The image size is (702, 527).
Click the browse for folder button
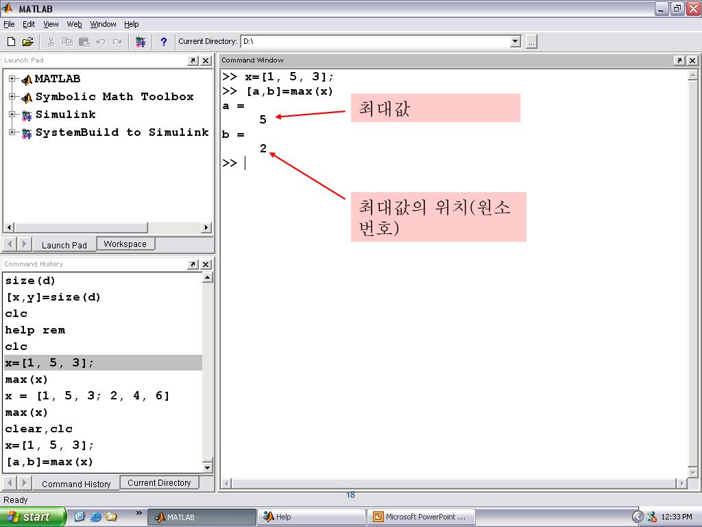531,42
